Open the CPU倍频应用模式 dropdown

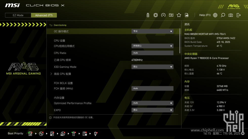pyautogui.click(x=152, y=46)
